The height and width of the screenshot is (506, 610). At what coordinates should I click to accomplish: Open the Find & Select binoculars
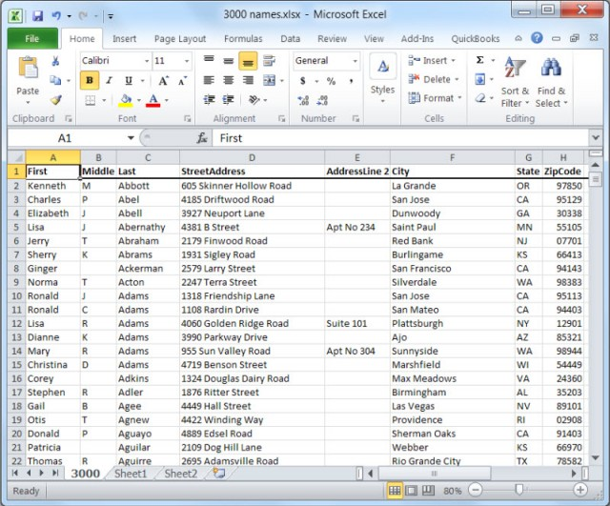pyautogui.click(x=551, y=82)
